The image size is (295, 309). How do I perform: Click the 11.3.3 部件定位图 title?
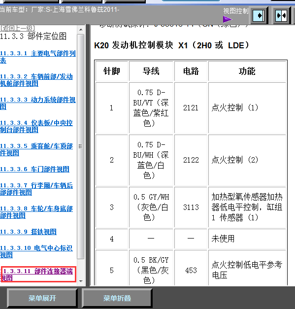(33, 36)
